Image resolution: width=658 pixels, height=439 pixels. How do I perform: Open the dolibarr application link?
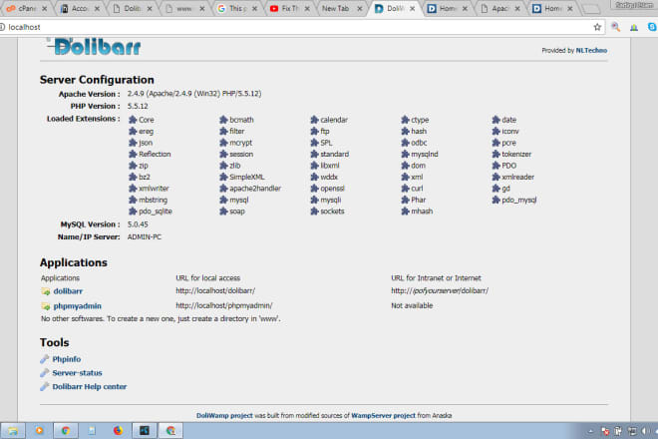pos(68,291)
